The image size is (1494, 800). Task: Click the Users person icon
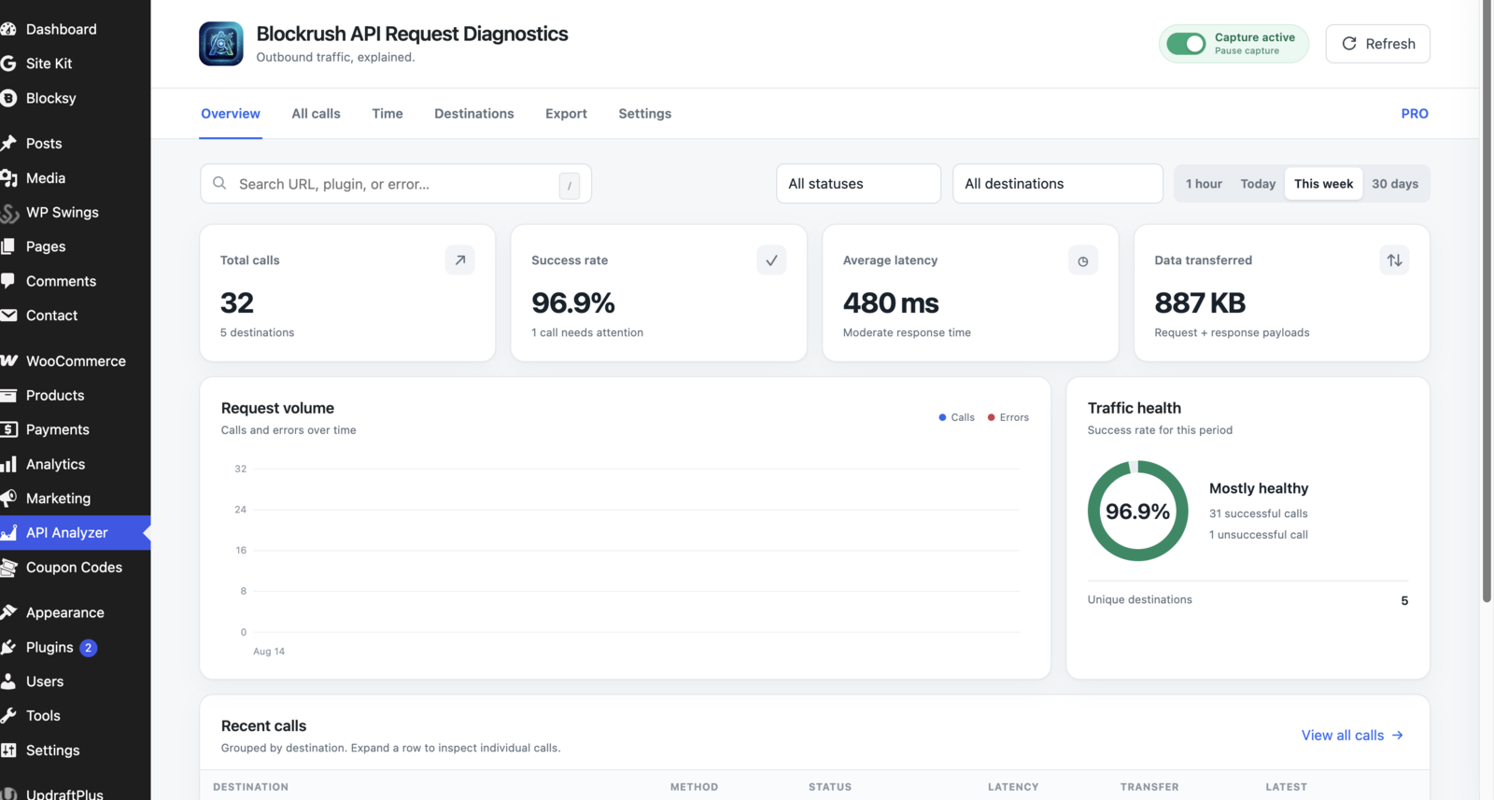[x=8, y=681]
